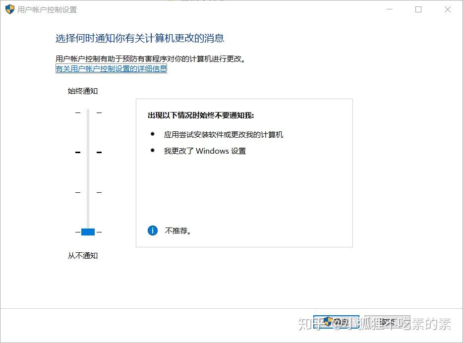This screenshot has width=463, height=343.
Task: Click heading 选择何时通知你有关计算机更改的消息
Action: coord(140,38)
